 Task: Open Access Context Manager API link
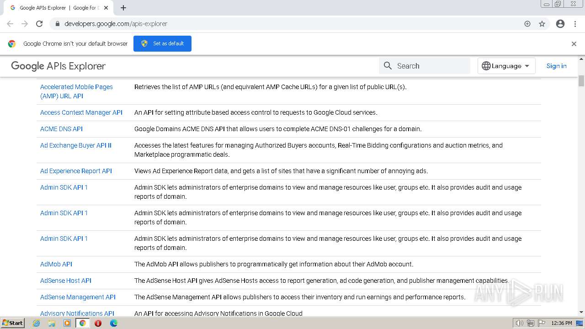[81, 112]
